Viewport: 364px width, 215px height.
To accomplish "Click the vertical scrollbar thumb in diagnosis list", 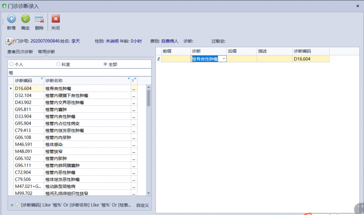I will pyautogui.click(x=148, y=98).
